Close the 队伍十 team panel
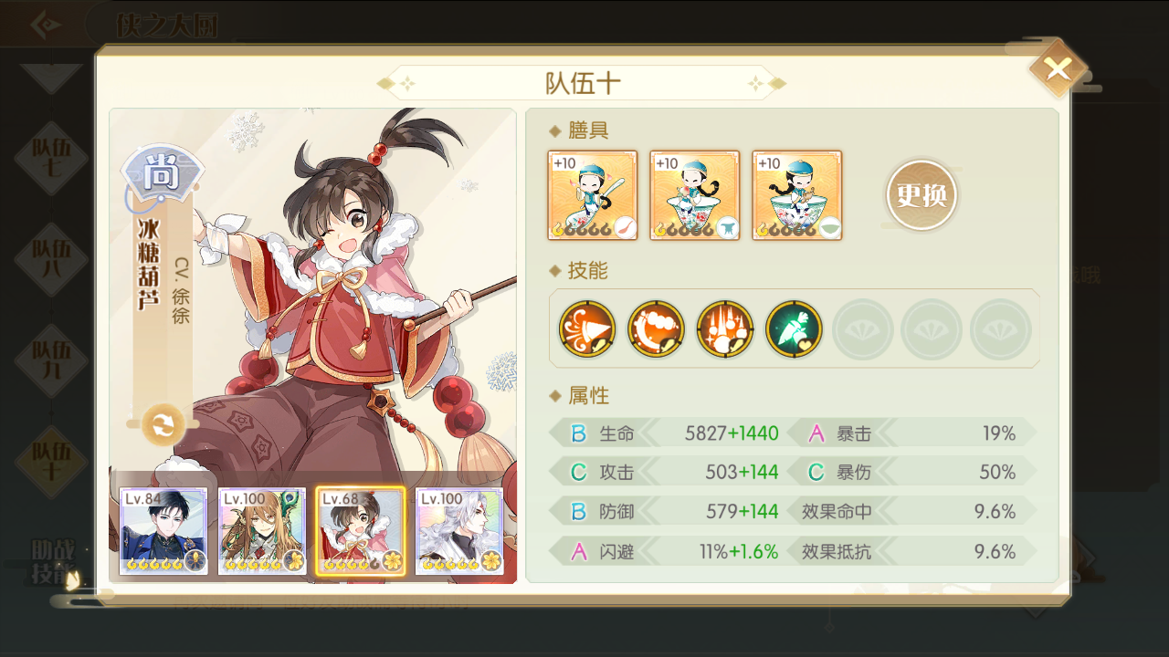 (1058, 68)
